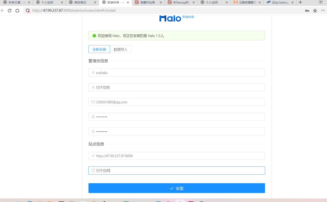The height and width of the screenshot is (202, 327).
Task: Click the Halo logo
Action: point(170,18)
